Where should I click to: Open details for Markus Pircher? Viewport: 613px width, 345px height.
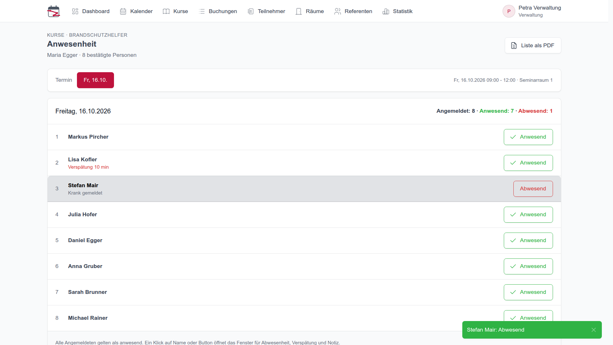click(88, 137)
